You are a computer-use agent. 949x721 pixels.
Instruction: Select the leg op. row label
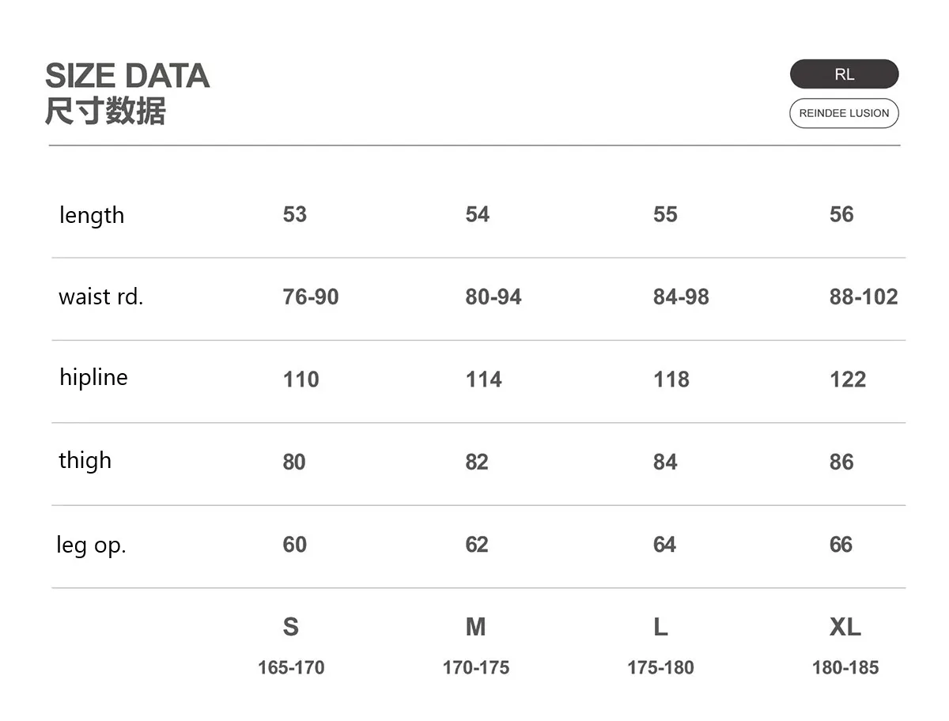92,545
